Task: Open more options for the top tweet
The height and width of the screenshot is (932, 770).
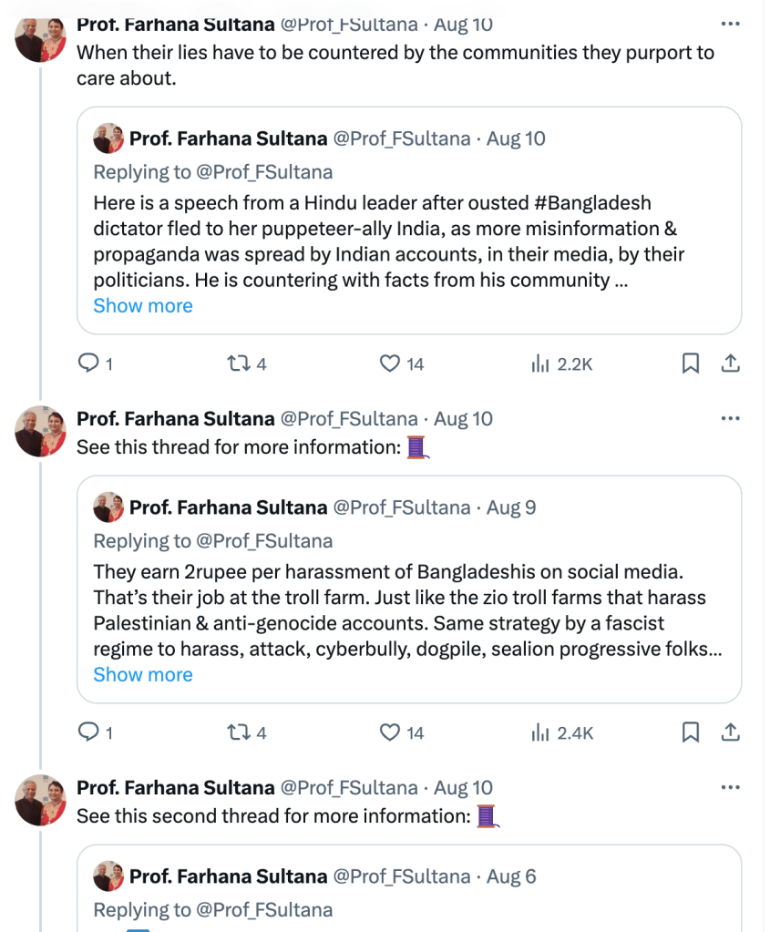Action: point(730,24)
